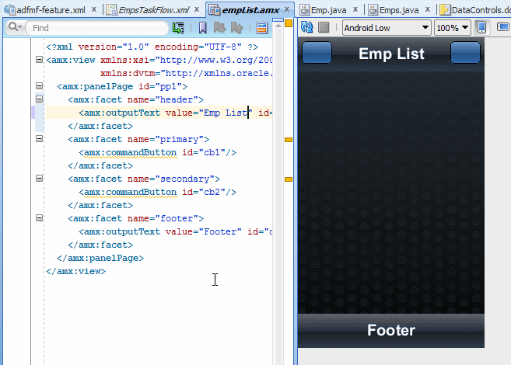Go to previous bookmark

point(237,28)
